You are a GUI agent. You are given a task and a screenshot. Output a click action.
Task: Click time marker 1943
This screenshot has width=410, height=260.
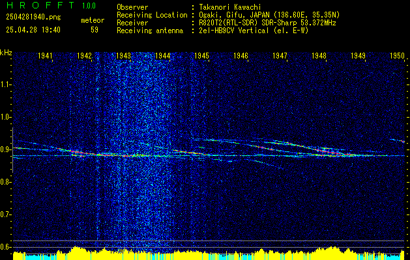point(123,55)
